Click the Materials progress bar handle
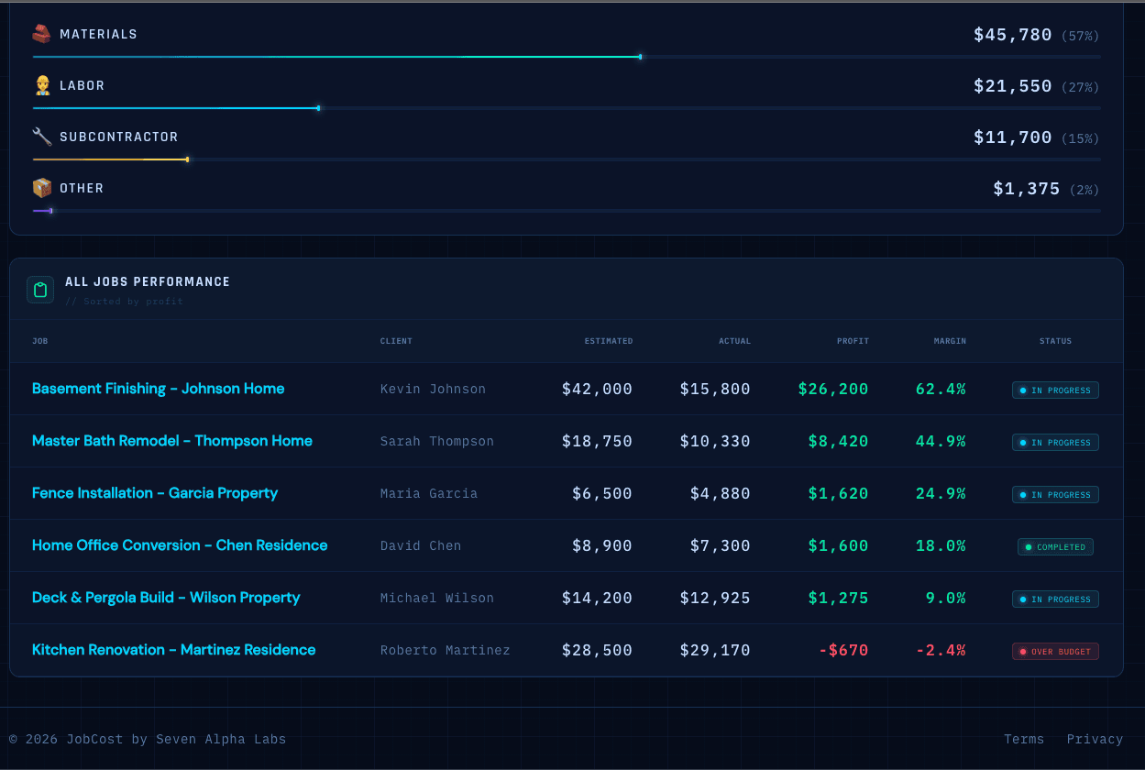 coord(639,56)
